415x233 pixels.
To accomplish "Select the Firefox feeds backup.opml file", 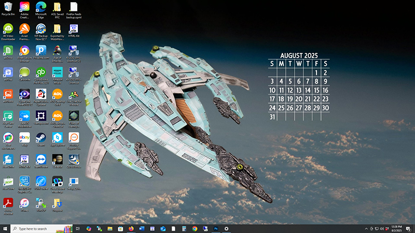I will click(x=74, y=10).
